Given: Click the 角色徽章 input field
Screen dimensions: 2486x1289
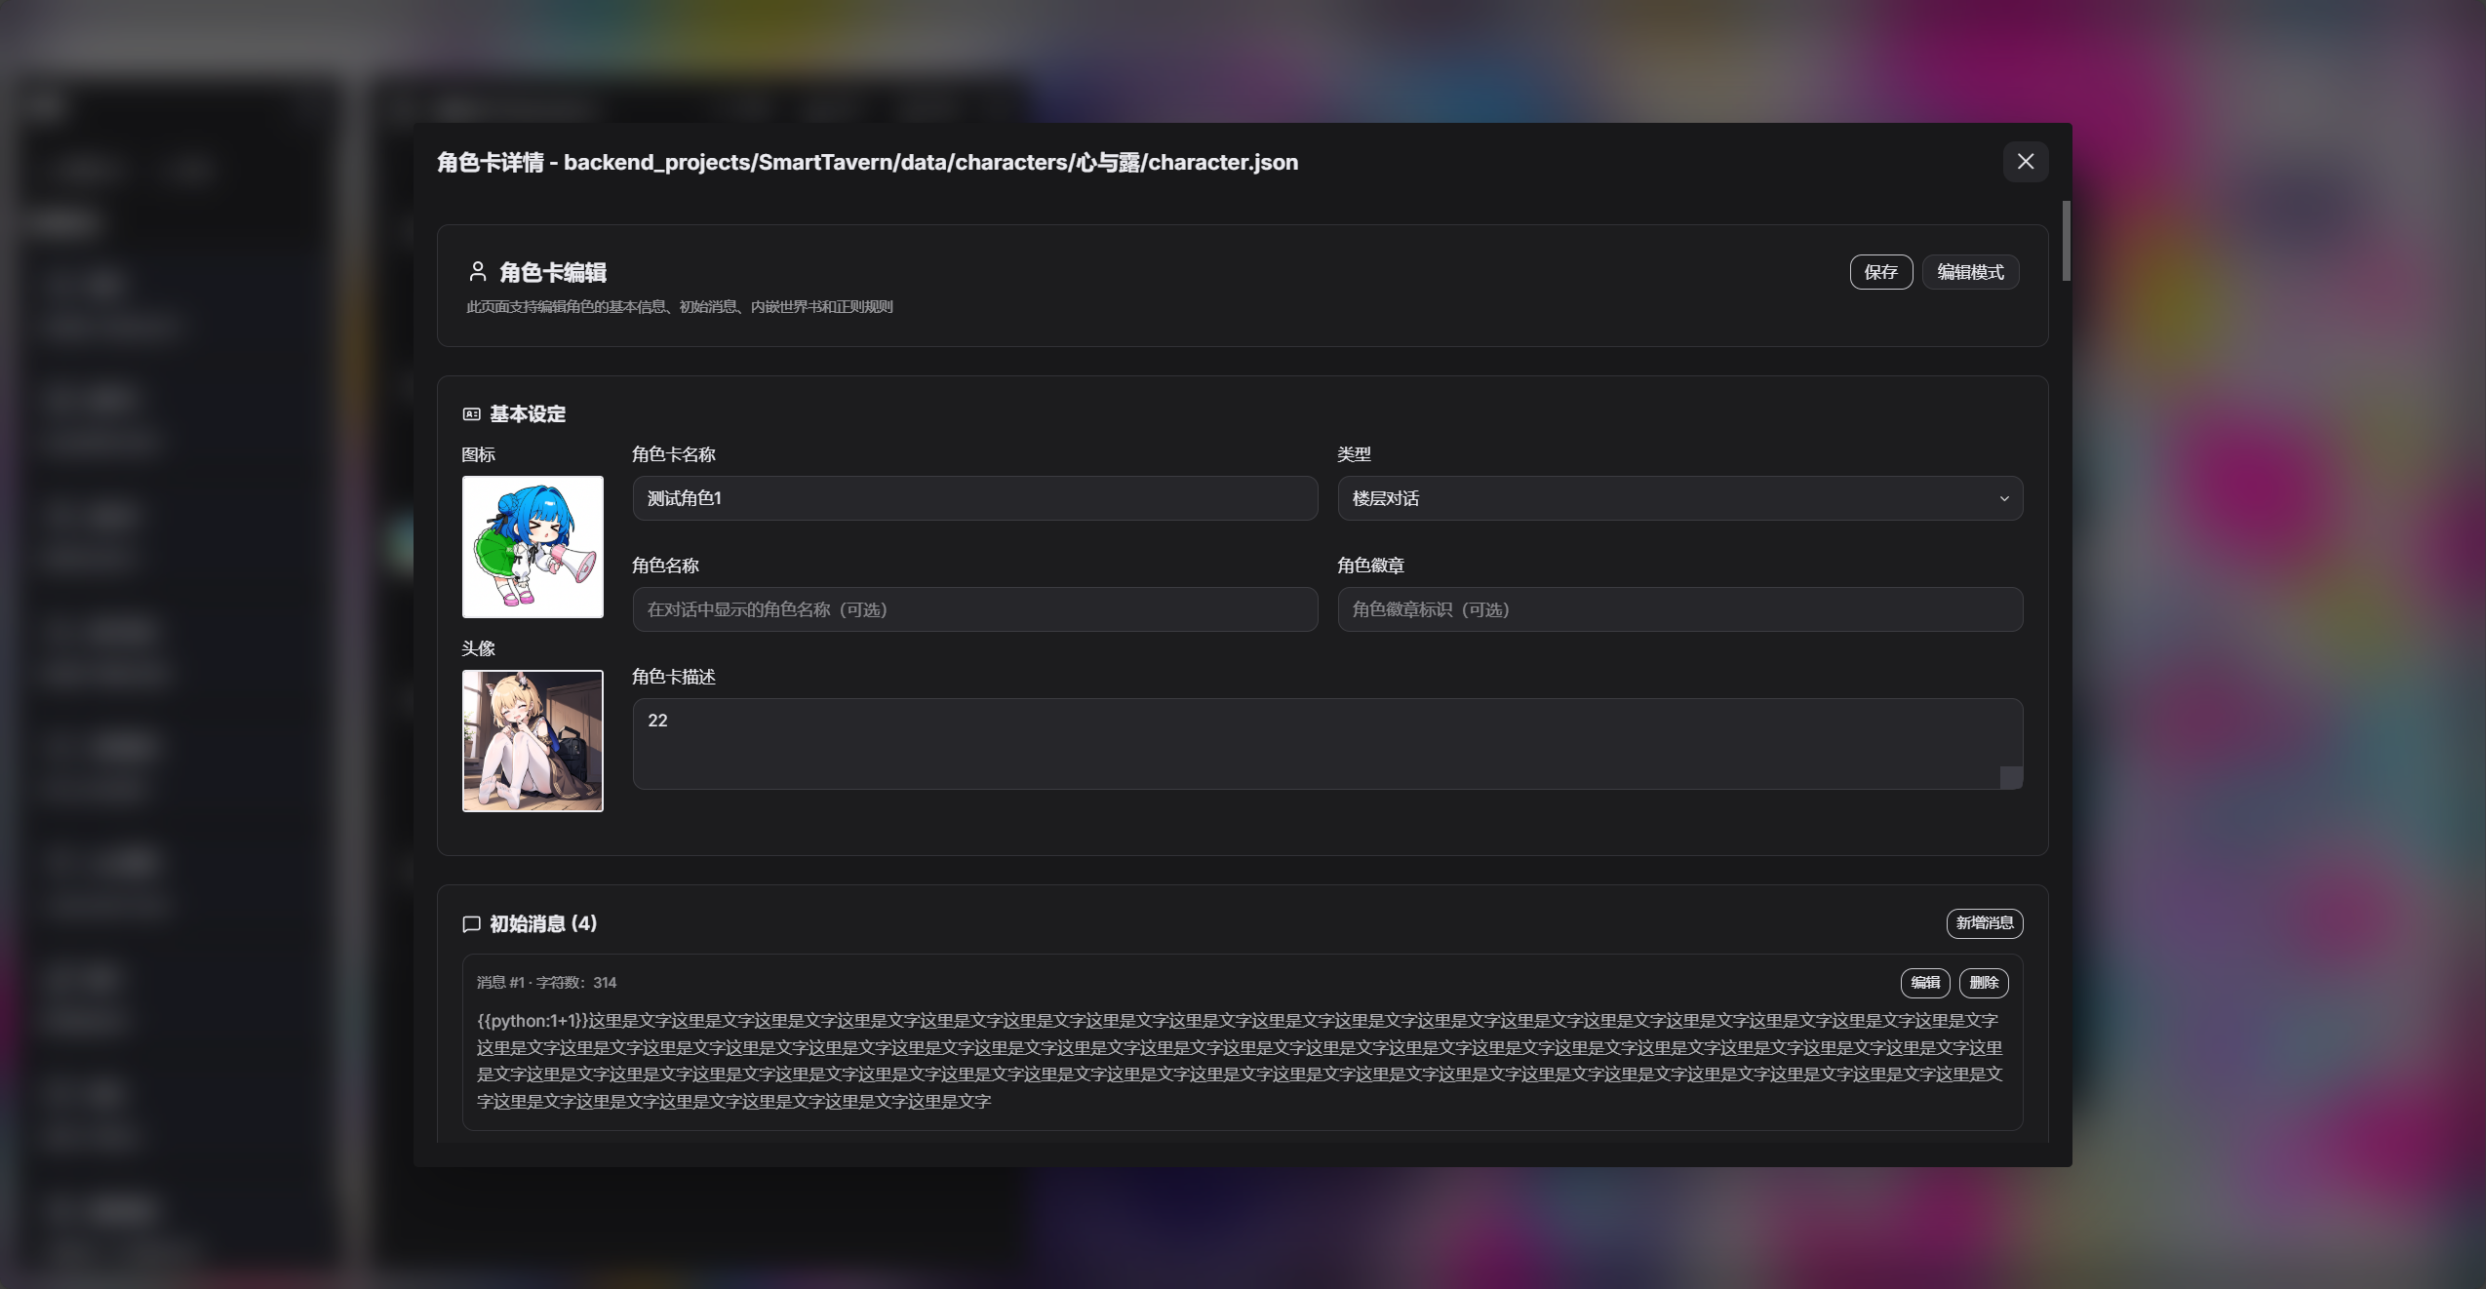Looking at the screenshot, I should point(1679,609).
